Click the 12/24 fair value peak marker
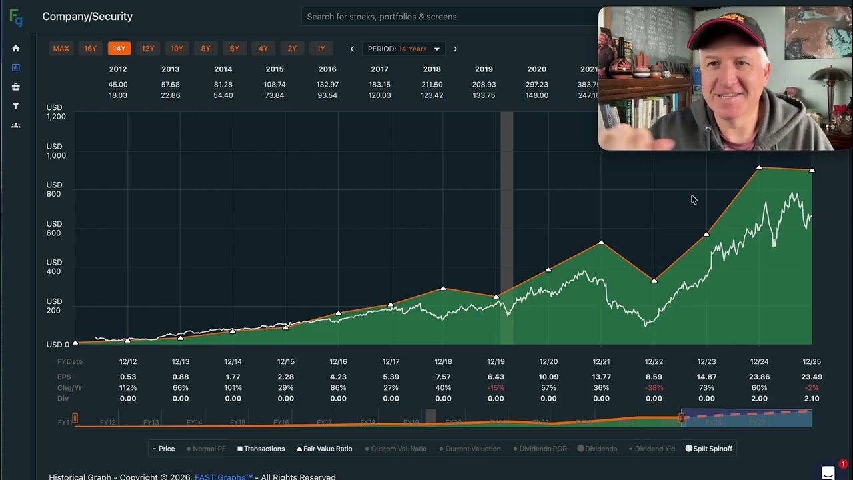The image size is (853, 480). [x=759, y=168]
